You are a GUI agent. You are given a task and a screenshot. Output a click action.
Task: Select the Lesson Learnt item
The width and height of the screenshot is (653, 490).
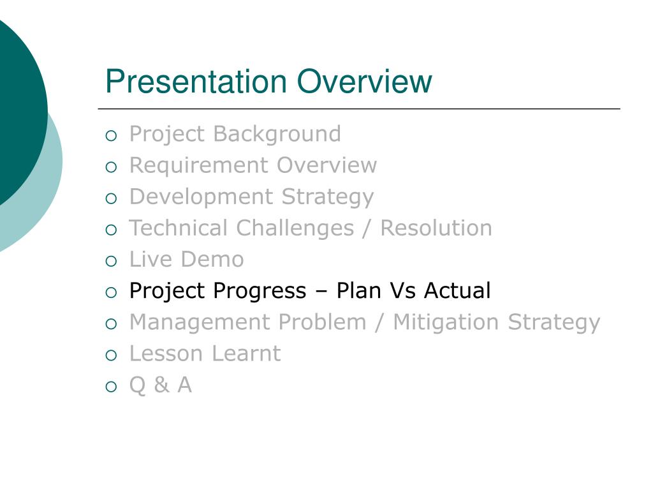205,353
